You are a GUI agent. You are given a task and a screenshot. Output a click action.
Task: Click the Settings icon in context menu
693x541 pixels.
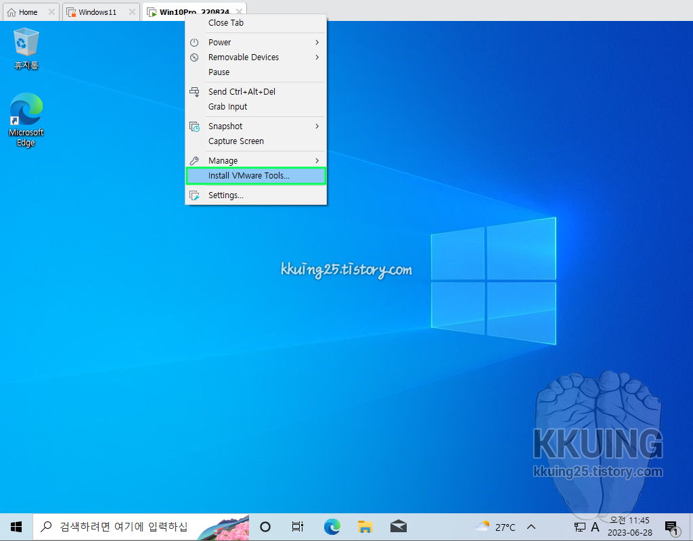coord(194,195)
